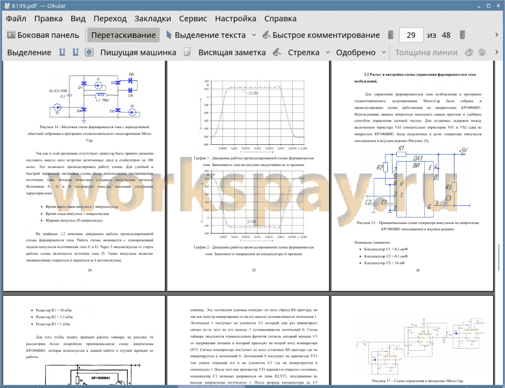Select the Одобрено stamp tool
The width and height of the screenshot is (505, 388).
[x=356, y=52]
